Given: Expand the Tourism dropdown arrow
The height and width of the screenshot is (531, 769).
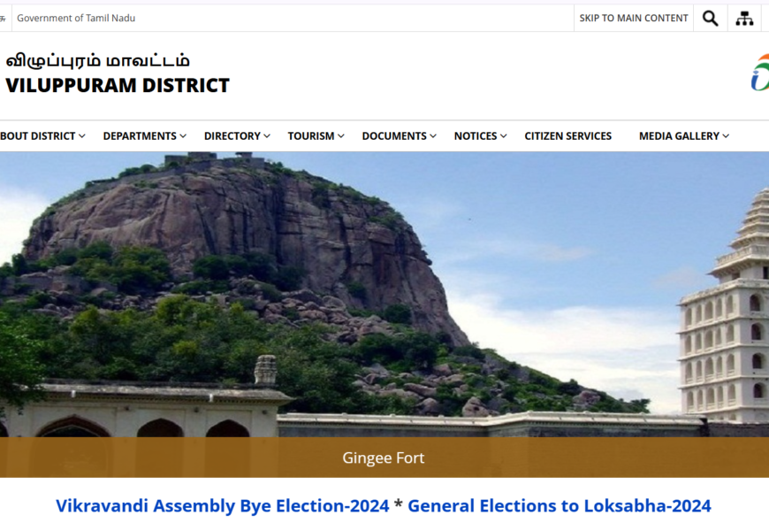Looking at the screenshot, I should pyautogui.click(x=341, y=136).
